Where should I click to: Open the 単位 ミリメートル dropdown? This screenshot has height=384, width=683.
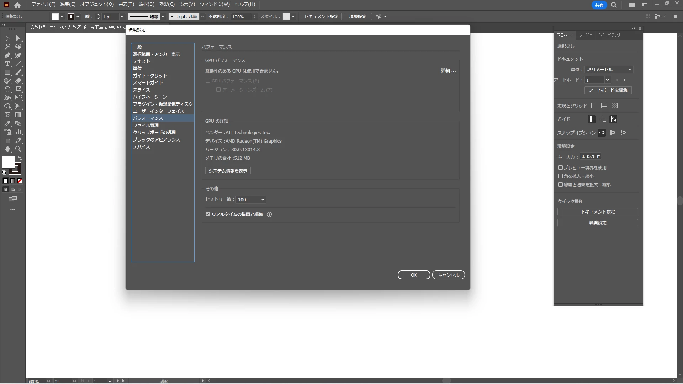coord(609,70)
